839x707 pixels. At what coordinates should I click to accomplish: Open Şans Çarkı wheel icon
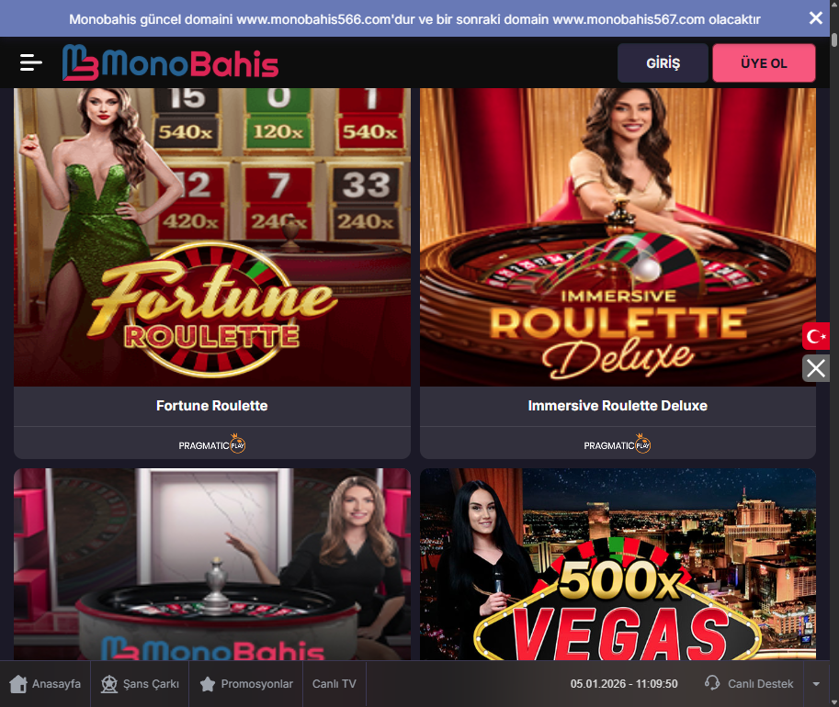pos(109,683)
